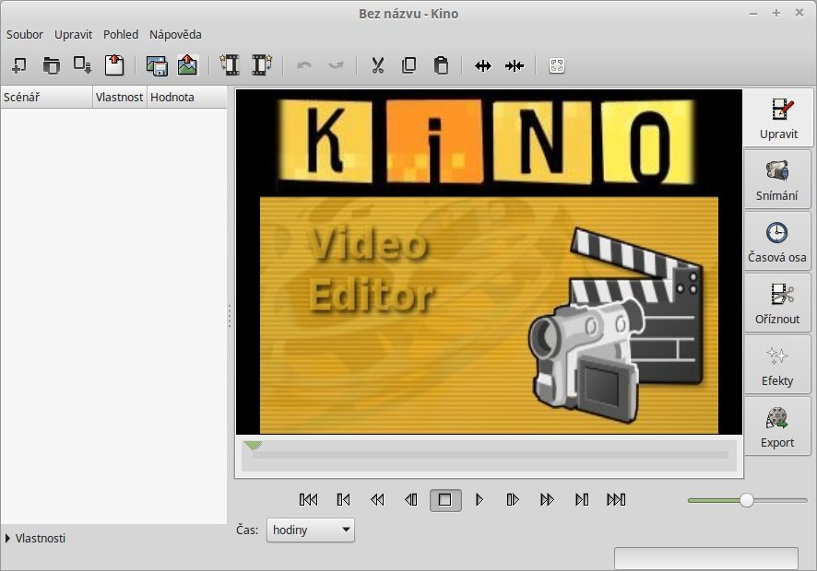
Task: Expand the Vlastnosti section
Action: (35, 539)
